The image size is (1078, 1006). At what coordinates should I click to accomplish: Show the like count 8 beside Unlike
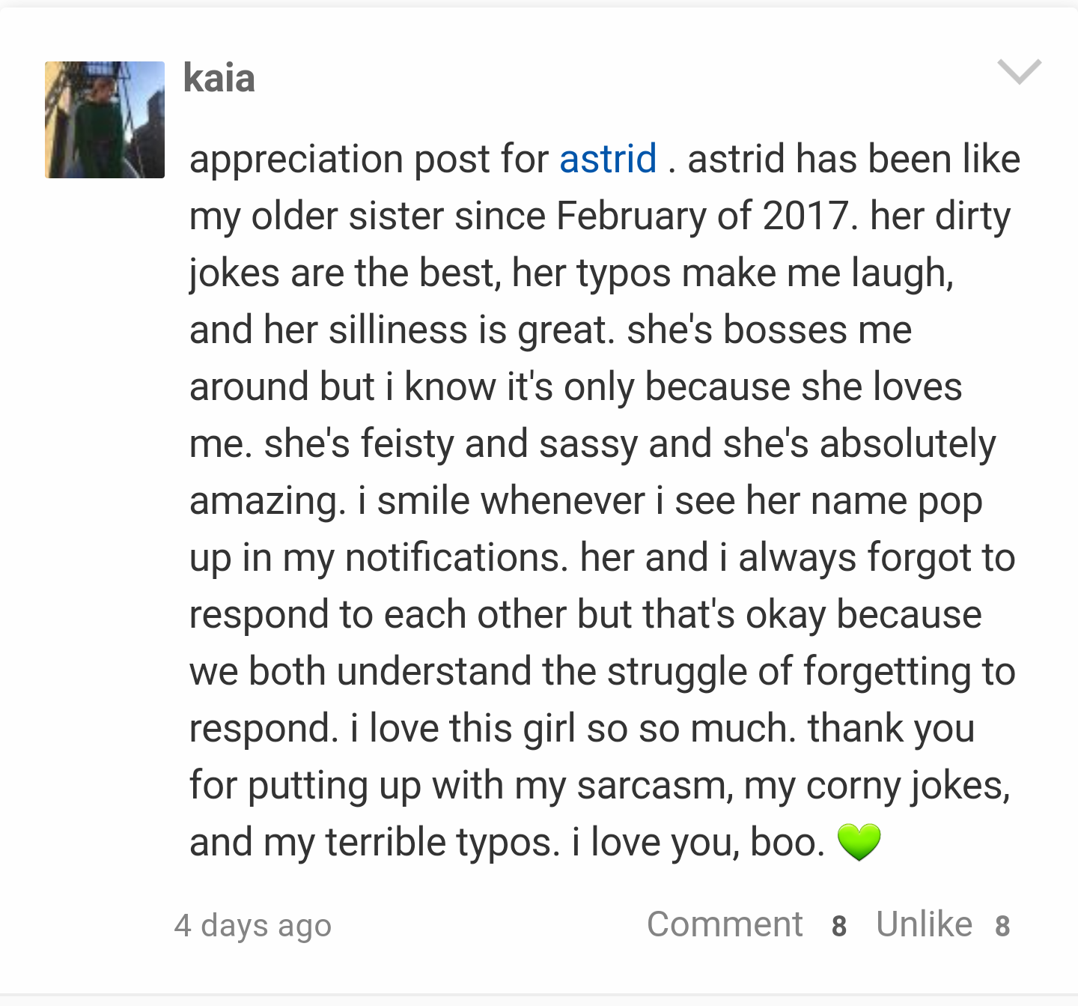point(1002,927)
